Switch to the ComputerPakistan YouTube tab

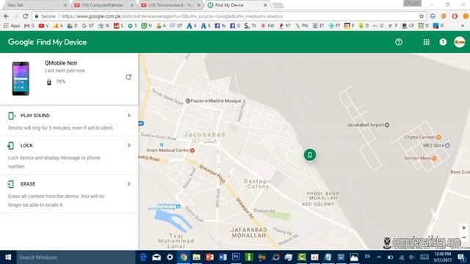[104, 5]
